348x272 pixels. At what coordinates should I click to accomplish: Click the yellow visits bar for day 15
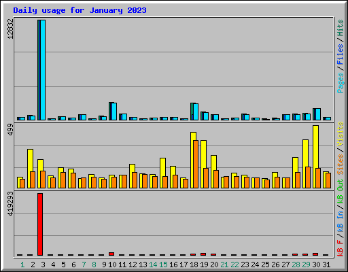pyautogui.click(x=162, y=173)
